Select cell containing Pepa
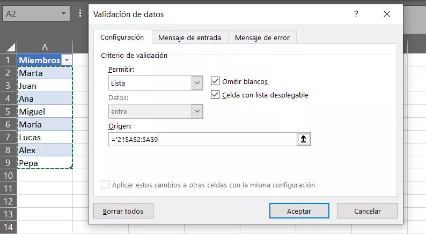The height and width of the screenshot is (234, 426). pyautogui.click(x=45, y=163)
